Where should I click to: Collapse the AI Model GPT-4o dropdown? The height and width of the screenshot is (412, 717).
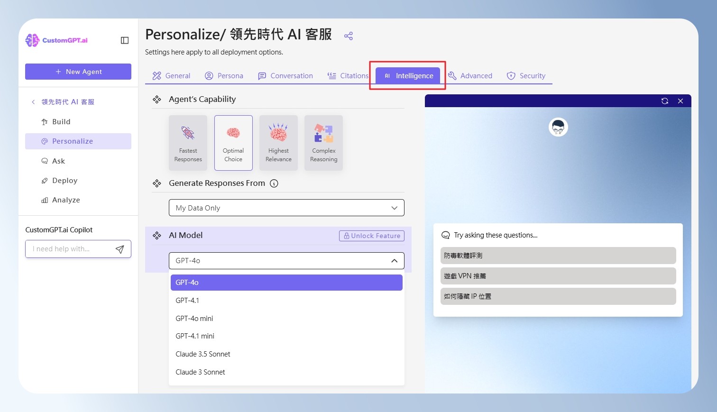tap(286, 261)
